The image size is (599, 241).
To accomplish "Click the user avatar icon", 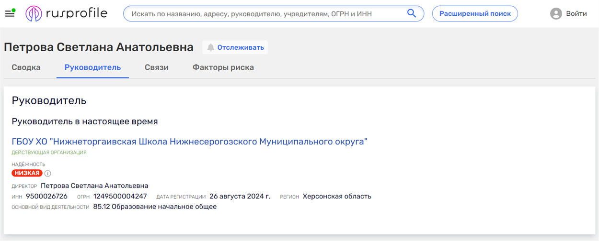I will tap(556, 13).
